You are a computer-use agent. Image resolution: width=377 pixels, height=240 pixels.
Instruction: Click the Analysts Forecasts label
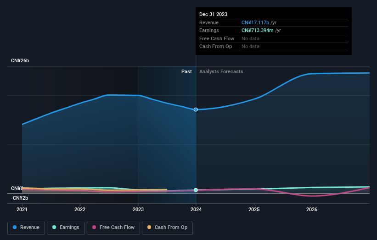[x=221, y=72]
